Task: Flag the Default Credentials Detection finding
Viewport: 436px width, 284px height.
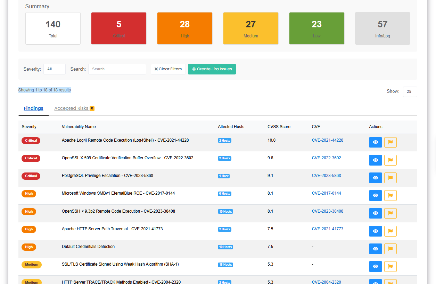Action: click(x=390, y=249)
